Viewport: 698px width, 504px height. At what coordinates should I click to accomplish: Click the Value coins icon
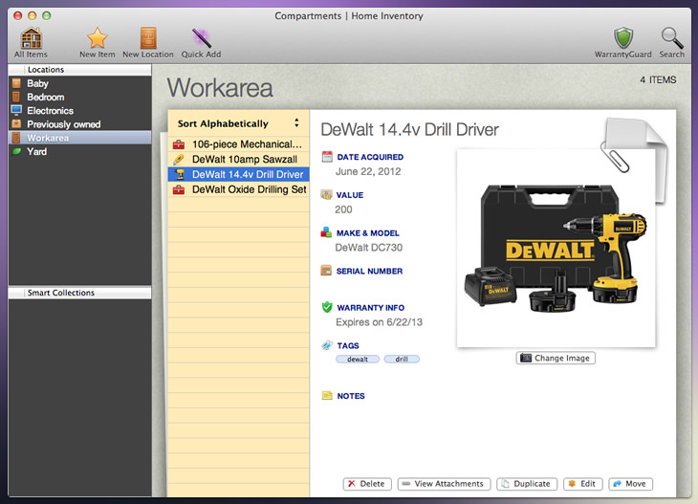[x=327, y=194]
